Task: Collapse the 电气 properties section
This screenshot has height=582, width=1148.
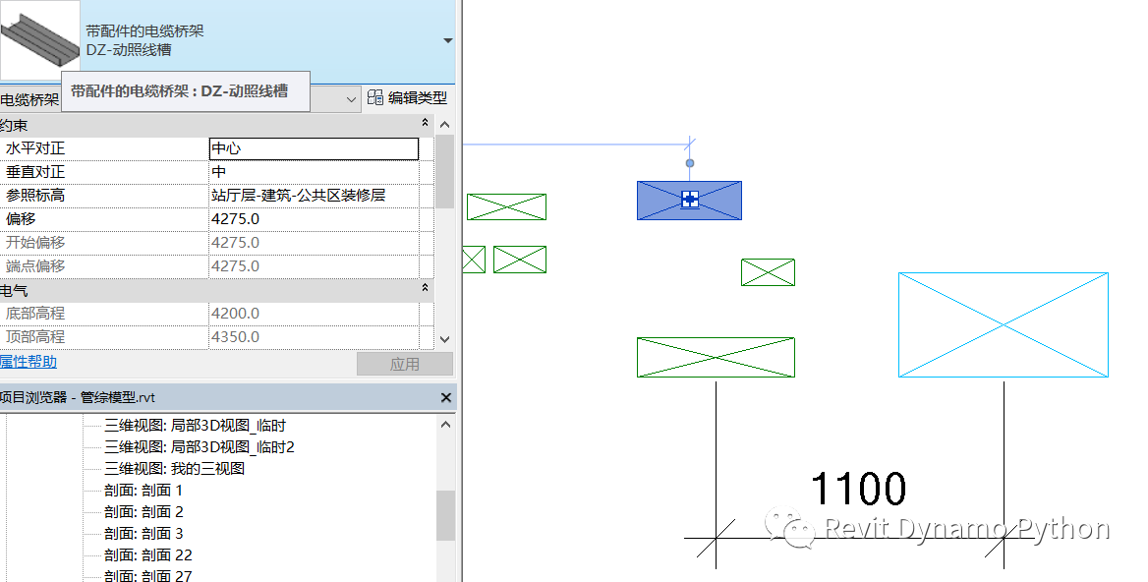Action: [x=425, y=287]
